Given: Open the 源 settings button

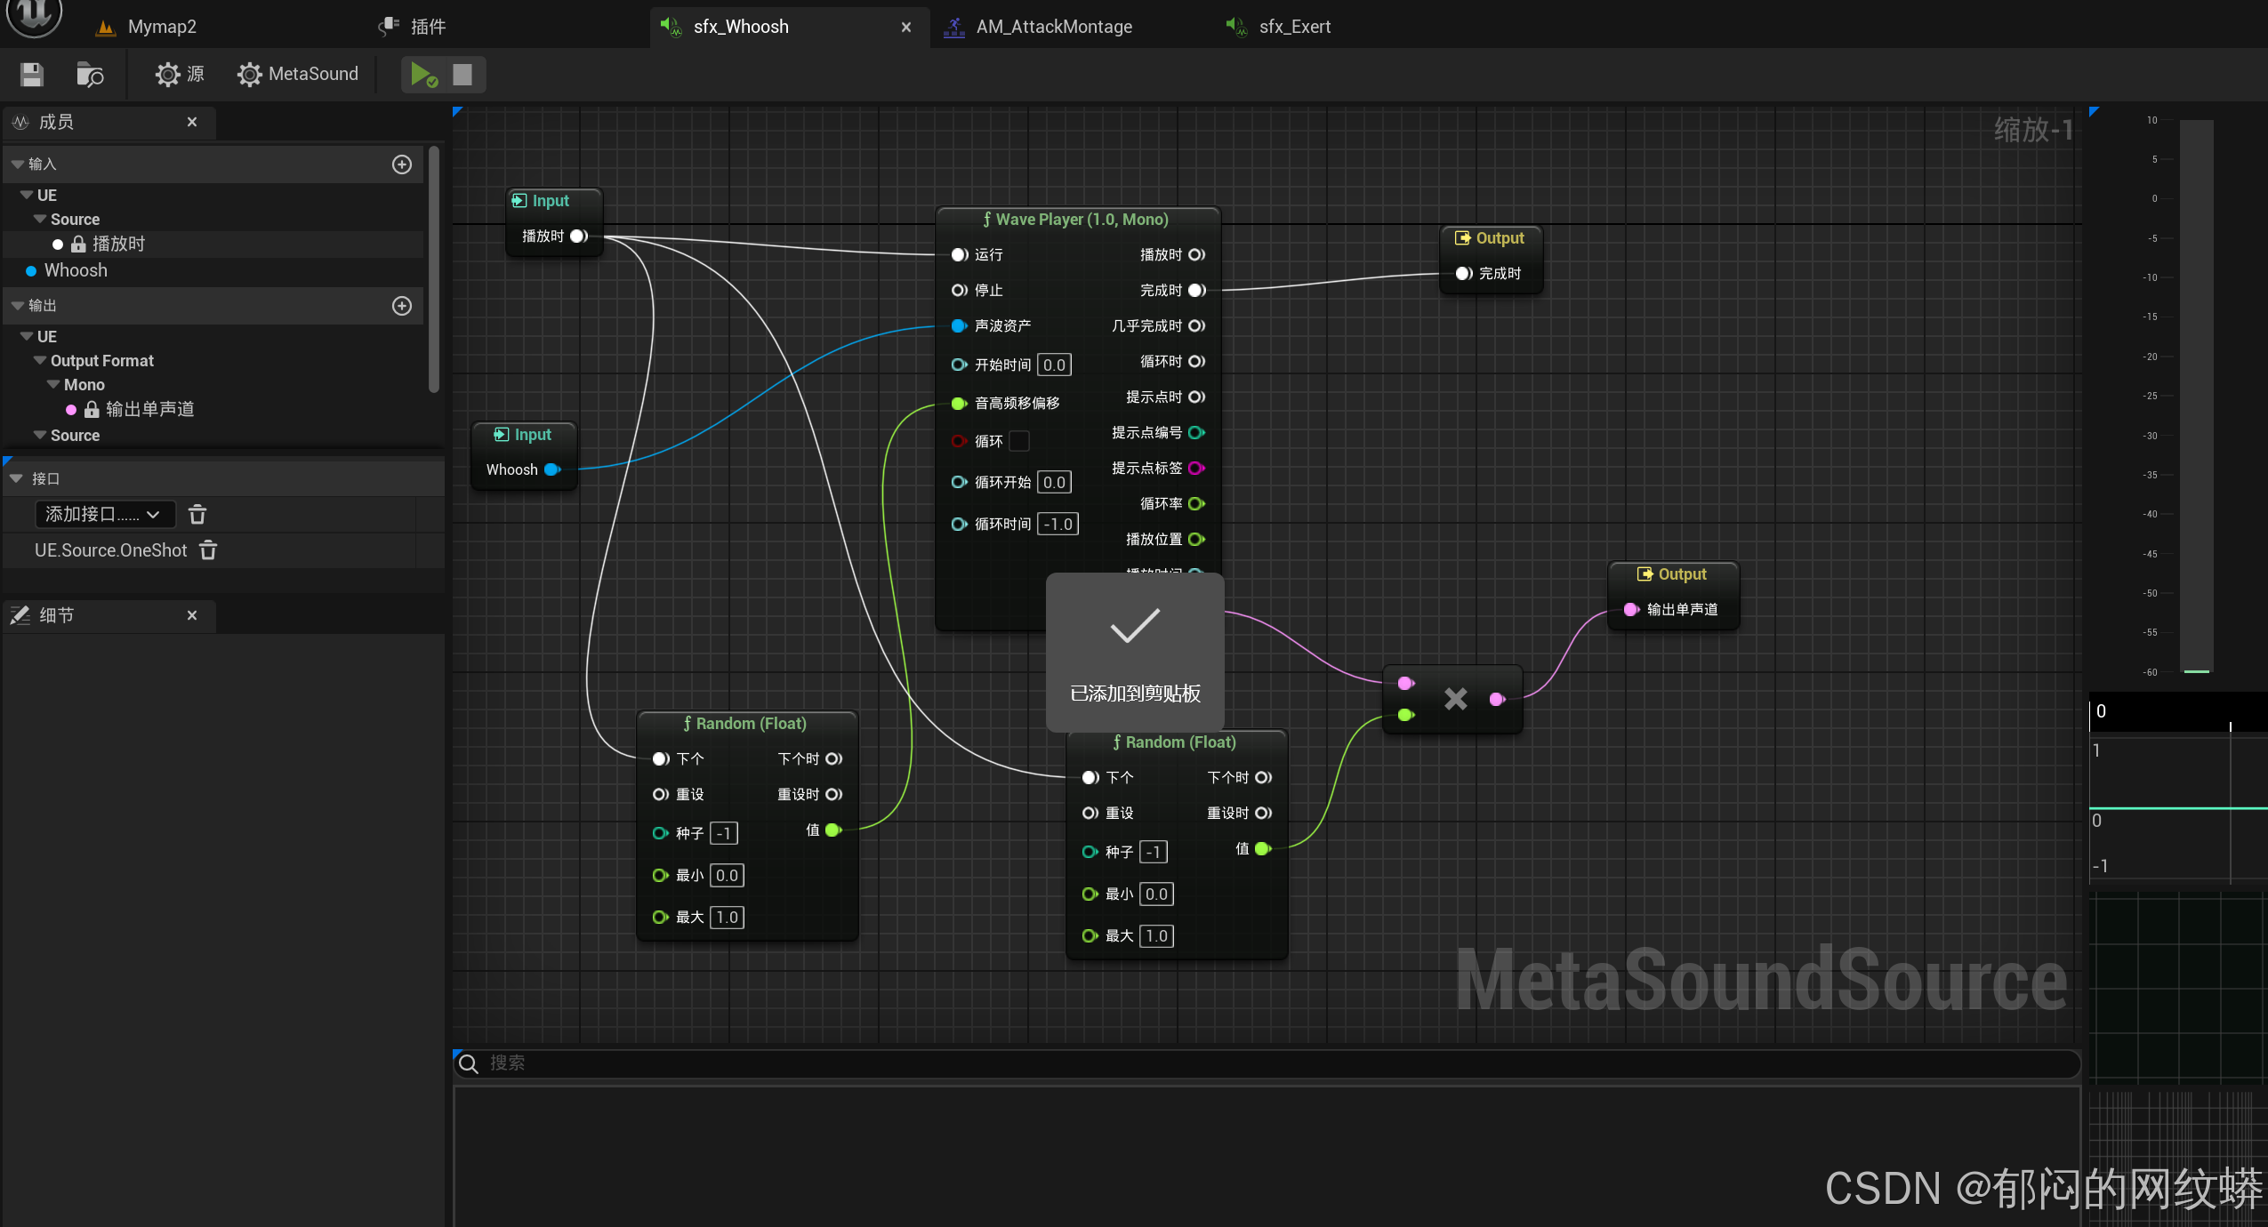Looking at the screenshot, I should click(x=179, y=75).
